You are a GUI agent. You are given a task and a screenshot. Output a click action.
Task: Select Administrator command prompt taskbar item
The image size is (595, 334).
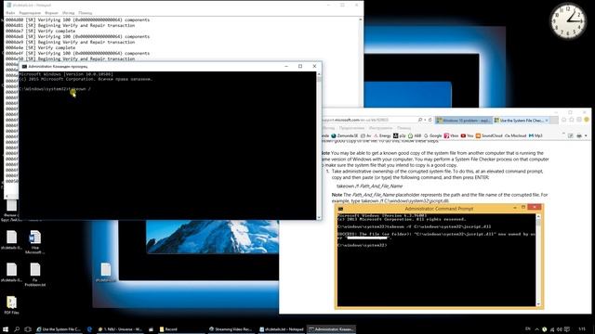(x=331, y=329)
